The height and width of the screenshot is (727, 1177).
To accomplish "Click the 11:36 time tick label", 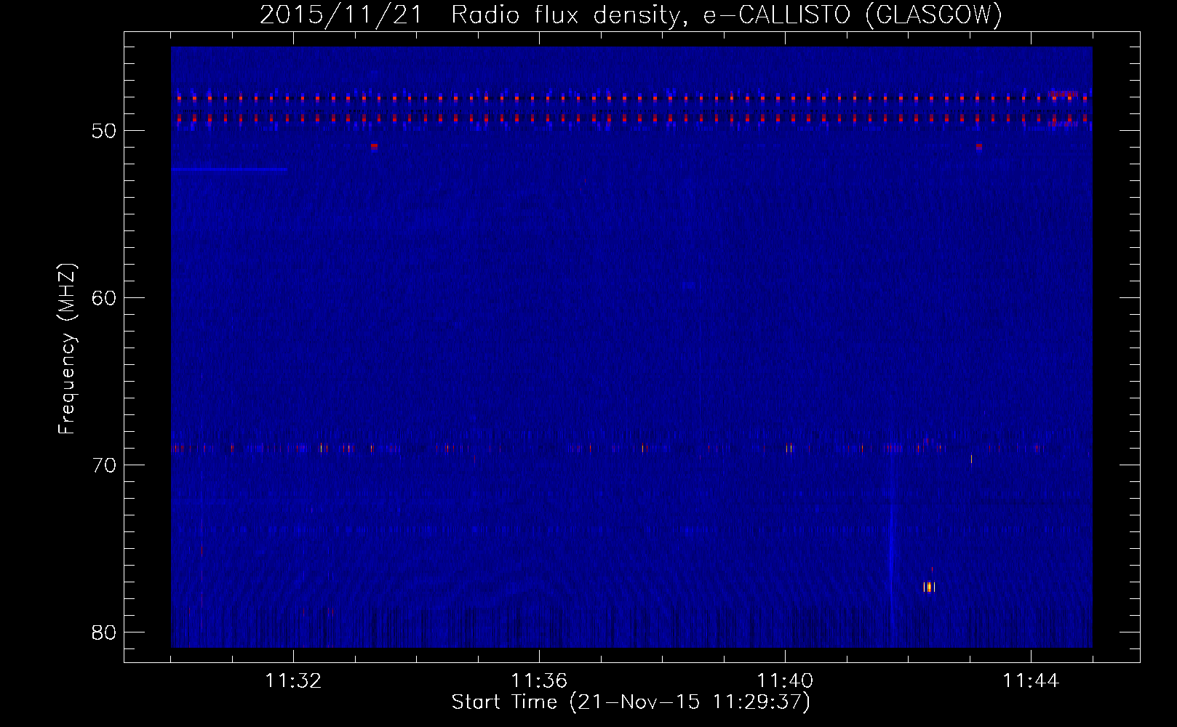I will point(539,681).
